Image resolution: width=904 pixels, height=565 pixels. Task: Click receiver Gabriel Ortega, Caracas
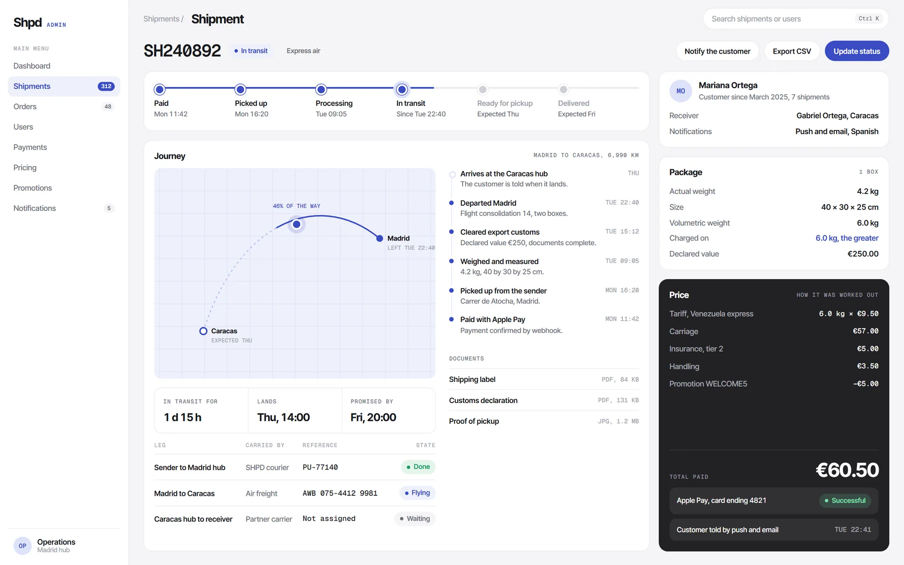[837, 116]
